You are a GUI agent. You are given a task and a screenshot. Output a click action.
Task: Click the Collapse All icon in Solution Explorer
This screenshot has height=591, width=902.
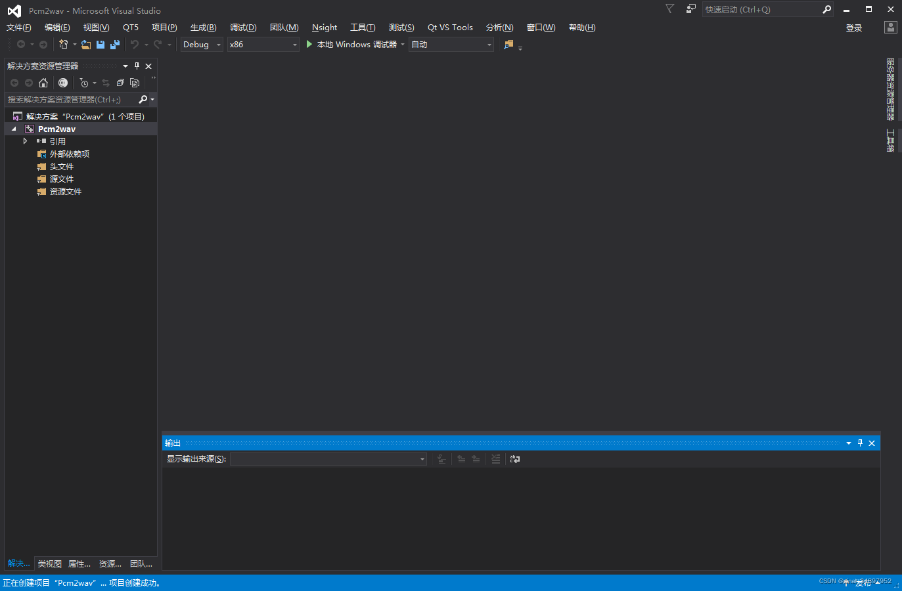[120, 83]
